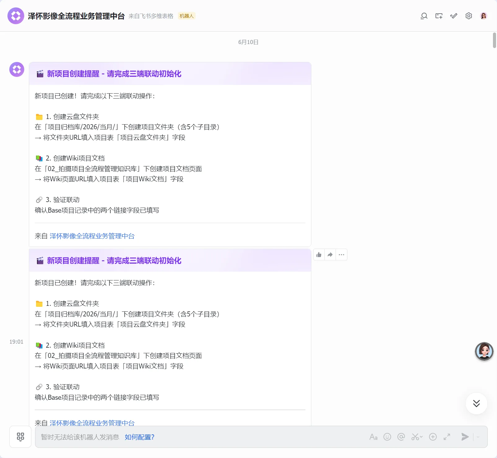Click the @ mention icon
Viewport: 497px width, 458px height.
click(x=401, y=437)
